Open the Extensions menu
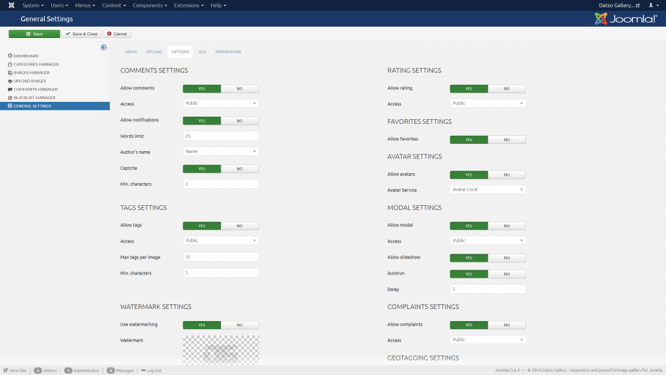Image resolution: width=666 pixels, height=375 pixels. click(188, 5)
